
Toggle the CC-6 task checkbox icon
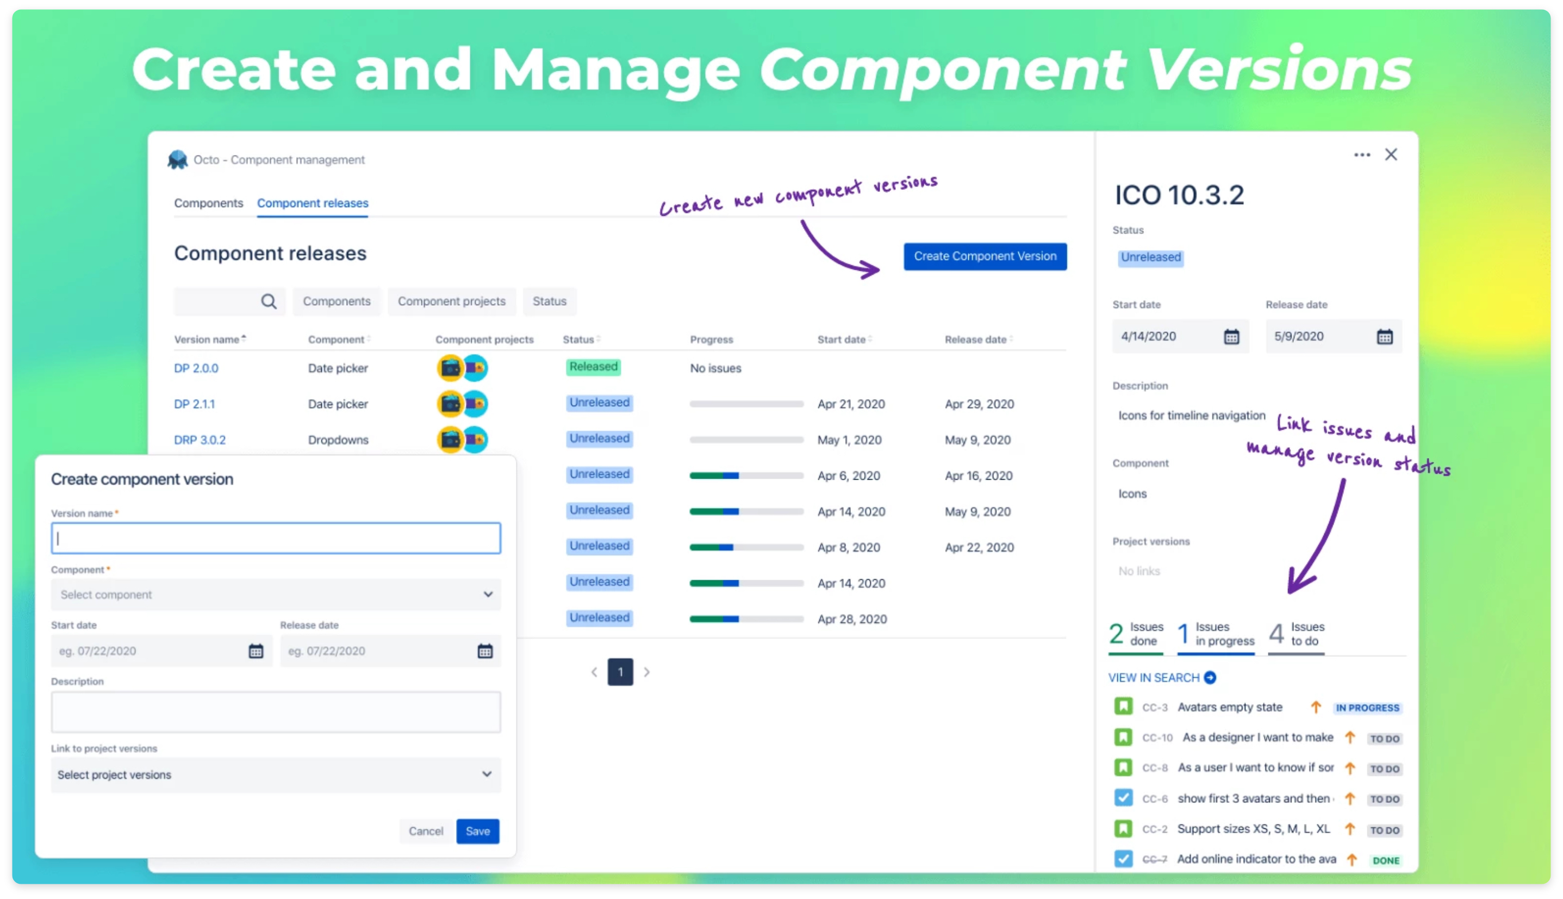point(1123,798)
